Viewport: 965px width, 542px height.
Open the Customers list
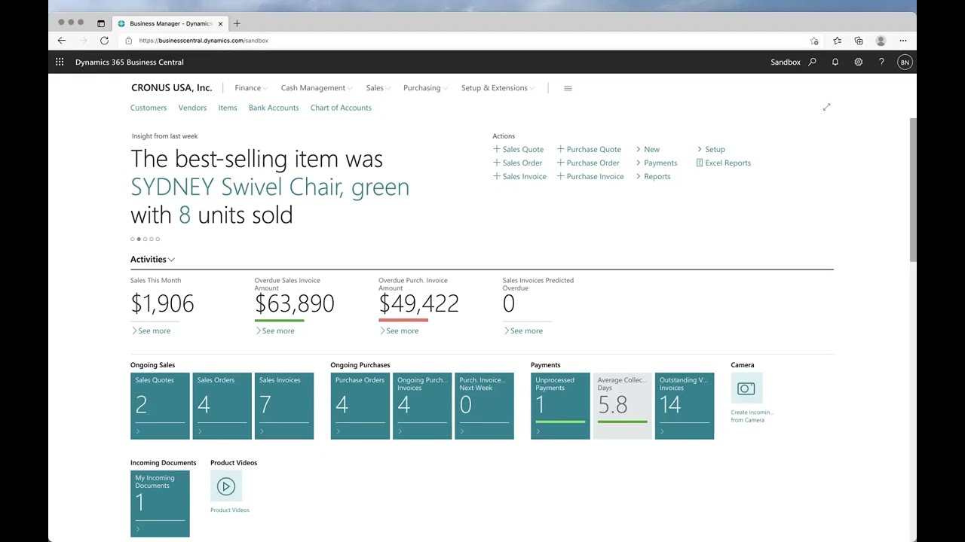[x=149, y=108]
